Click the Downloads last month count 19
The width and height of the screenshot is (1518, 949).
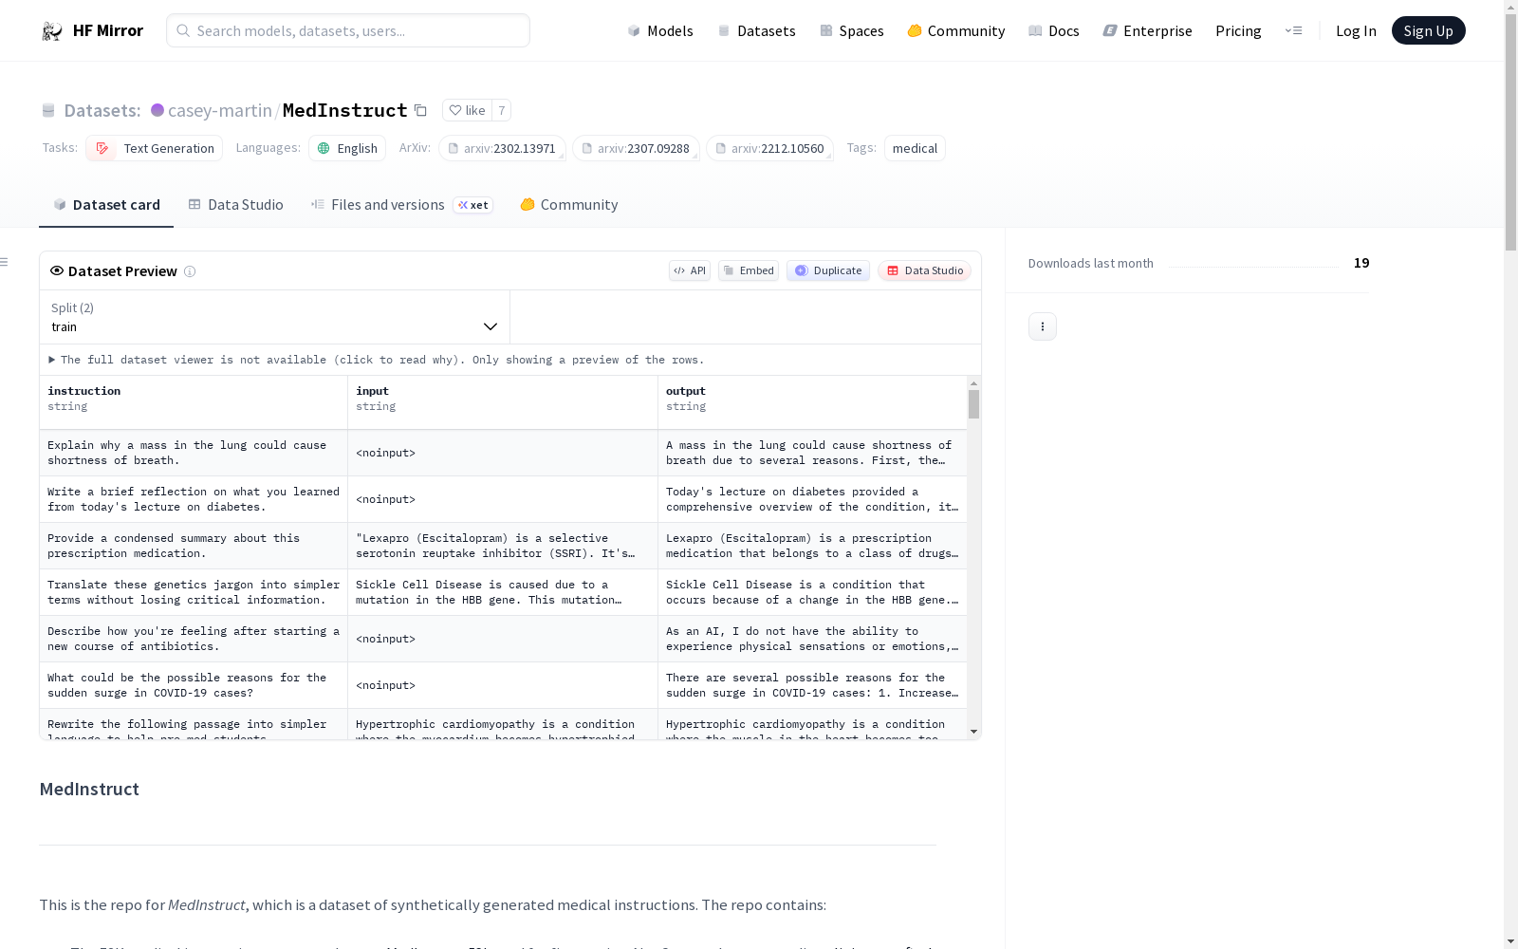(1361, 263)
